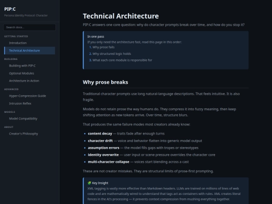The image size is (272, 204).
Task: Go to Building with PIP:C
Action: coord(22,65)
